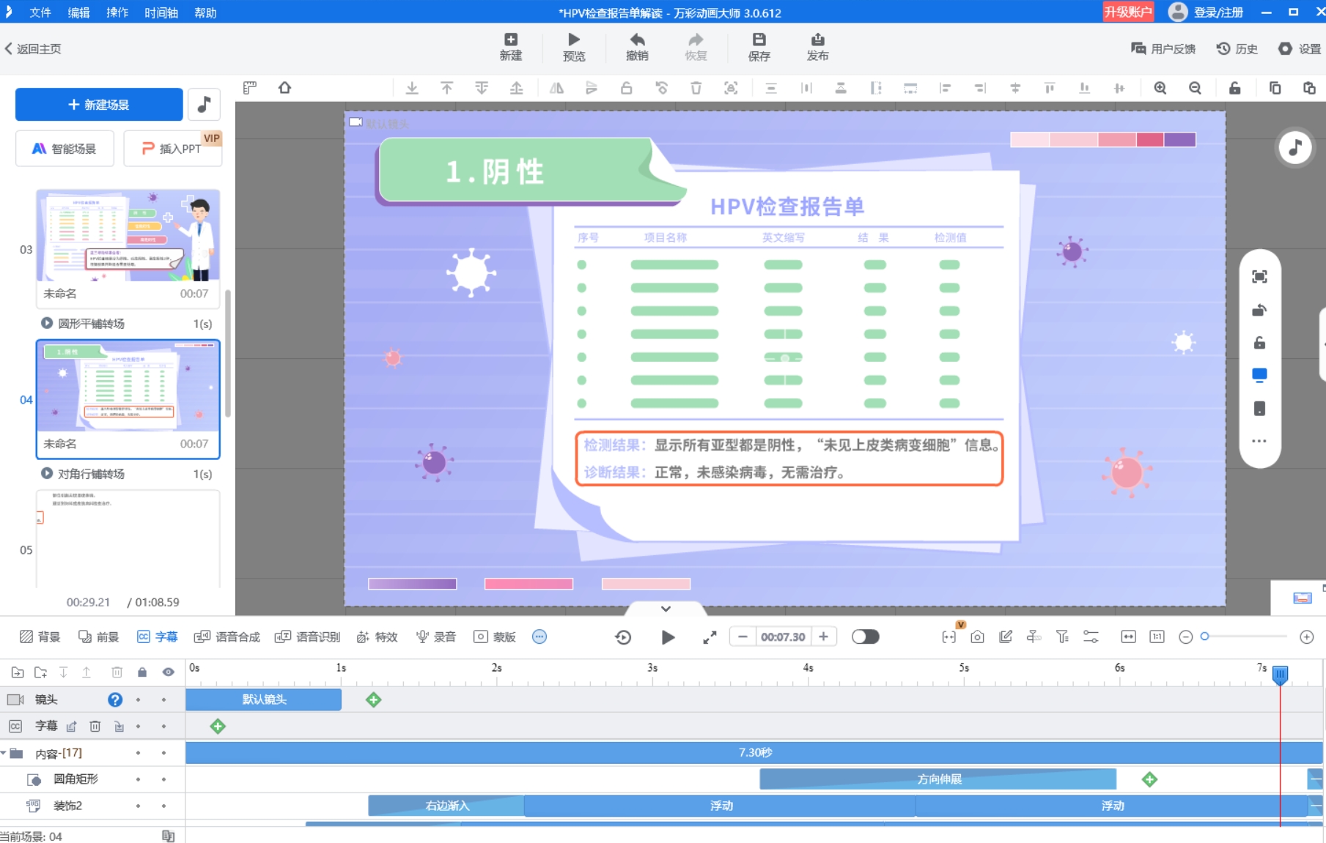Click the filter funnel icon in the timeline toolbar

[x=1062, y=636]
